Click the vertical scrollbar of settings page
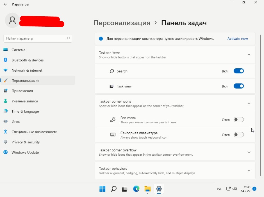Screen dimensions: 264x197 (260, 105)
